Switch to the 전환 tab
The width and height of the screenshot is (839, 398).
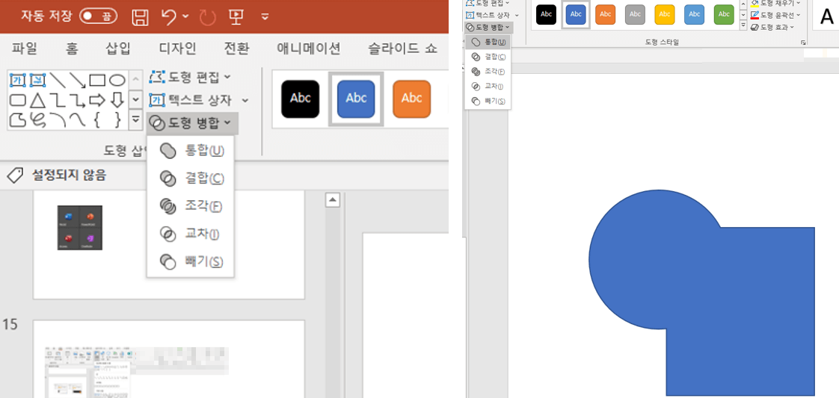click(x=236, y=49)
